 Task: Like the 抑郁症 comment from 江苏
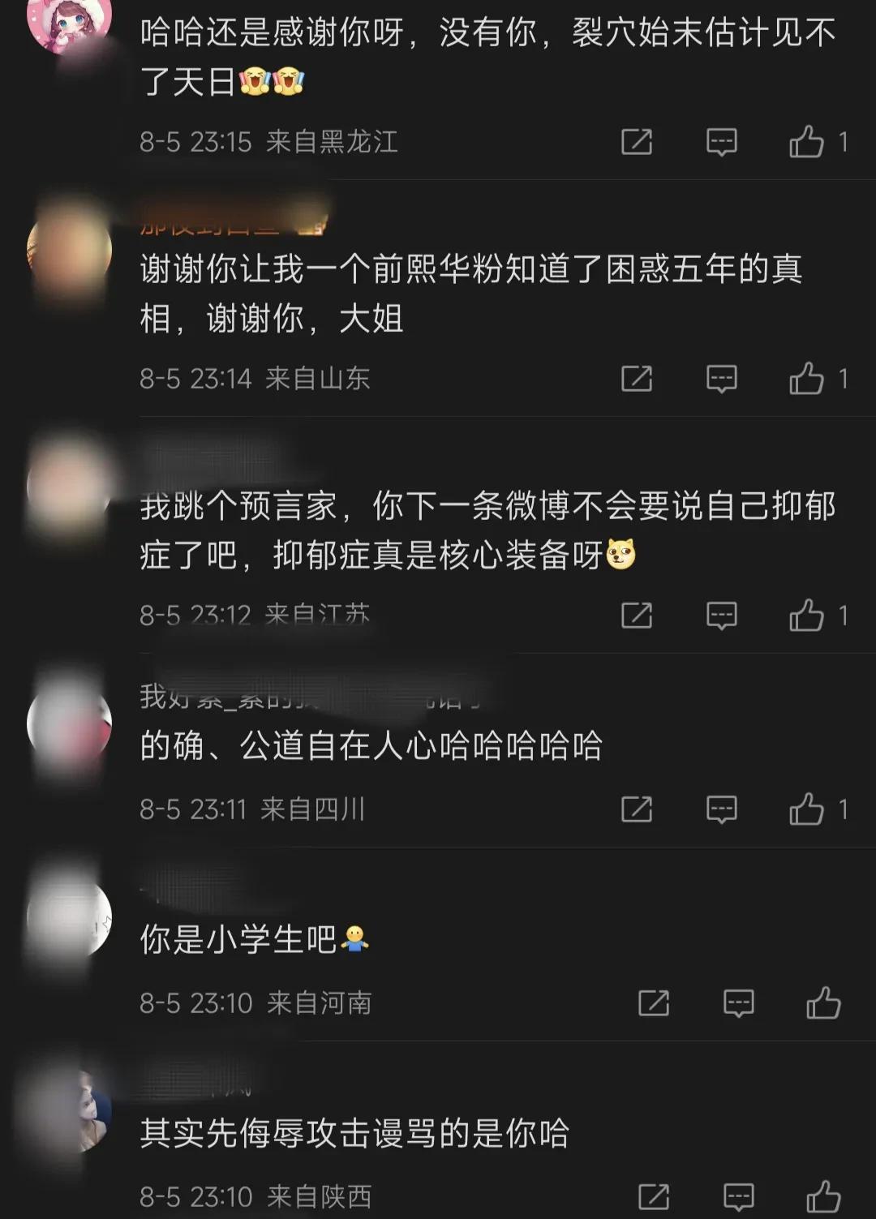[x=806, y=615]
